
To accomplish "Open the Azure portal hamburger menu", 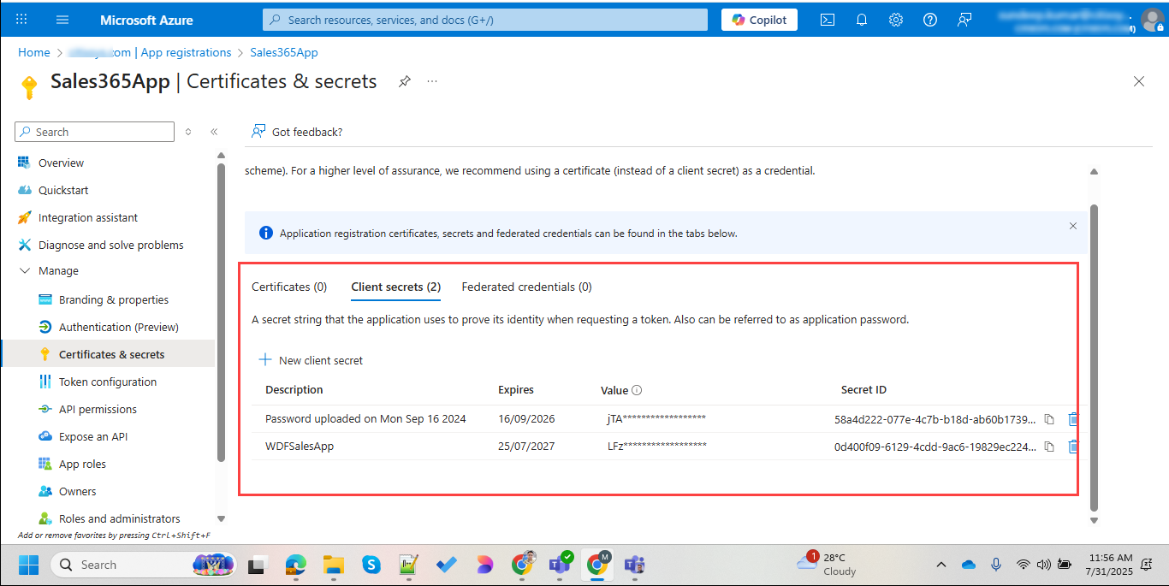I will point(62,20).
